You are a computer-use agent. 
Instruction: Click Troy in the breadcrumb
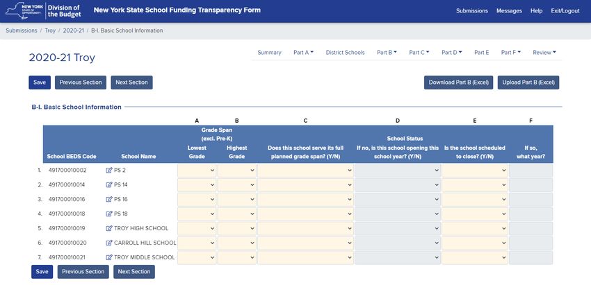coord(50,31)
